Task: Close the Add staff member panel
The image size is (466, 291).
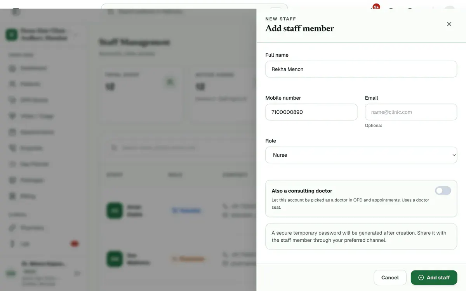Action: pyautogui.click(x=449, y=24)
